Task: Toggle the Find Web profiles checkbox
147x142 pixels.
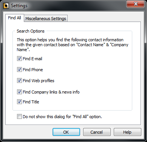Action: click(x=19, y=81)
